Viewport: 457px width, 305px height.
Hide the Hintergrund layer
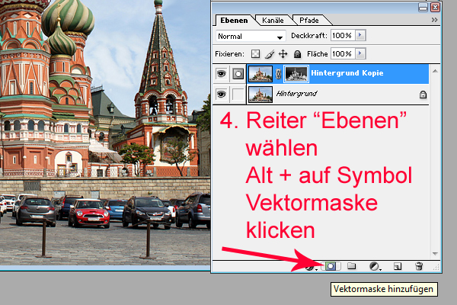click(221, 95)
